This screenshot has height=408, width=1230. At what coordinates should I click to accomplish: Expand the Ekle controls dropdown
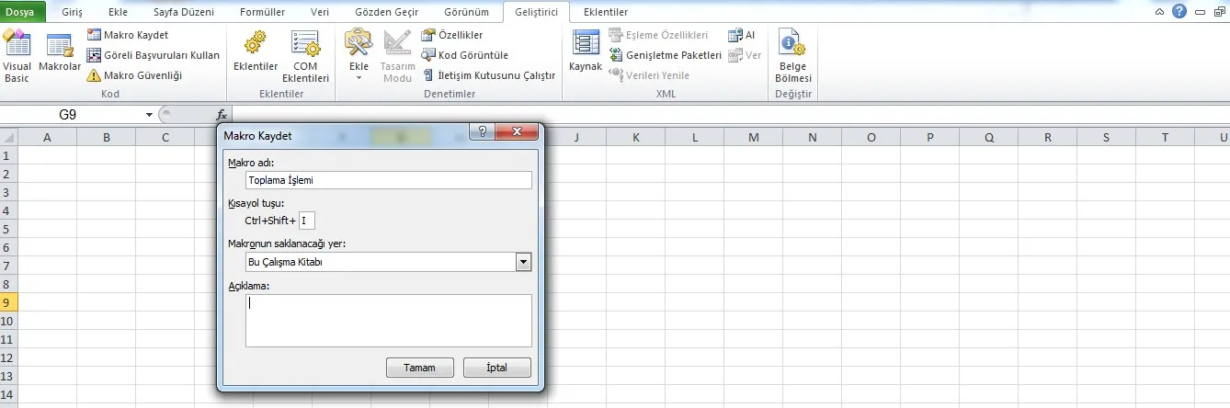point(359,77)
